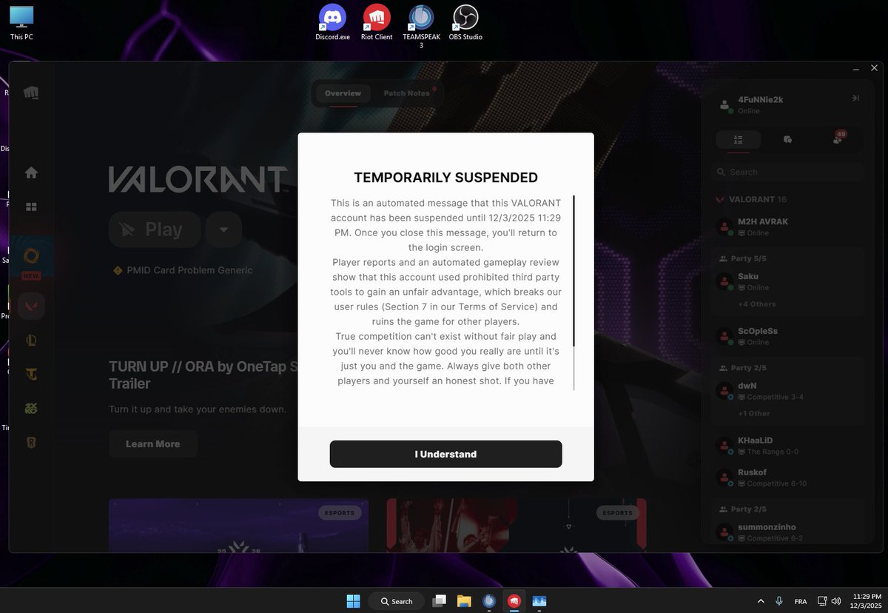Minimize the Riot Client window
This screenshot has height=613, width=888.
point(856,70)
